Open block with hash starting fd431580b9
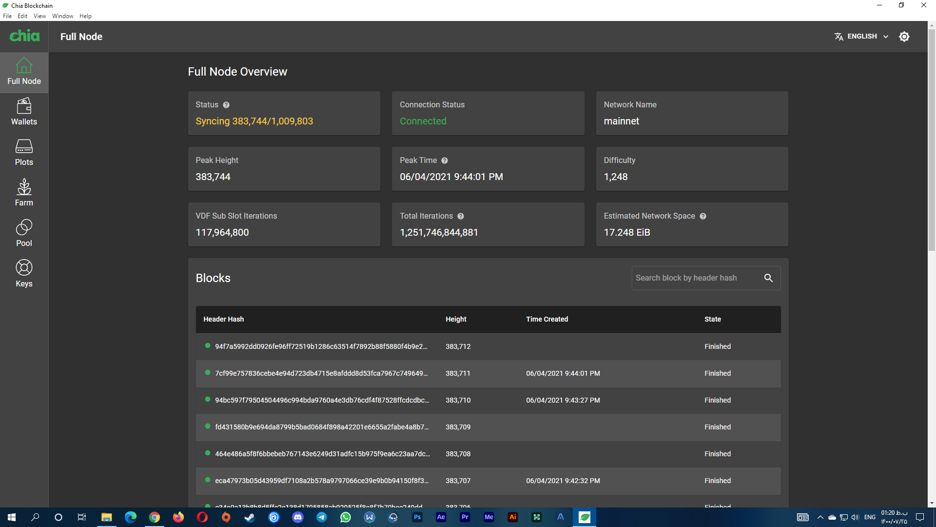Image resolution: width=936 pixels, height=527 pixels. (x=488, y=427)
